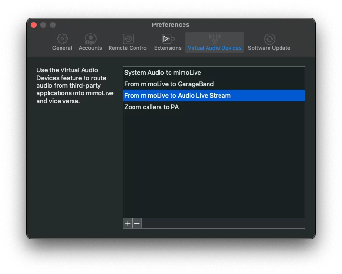Open the Extensions preferences icon
Viewport: 342px width, 274px height.
pos(168,39)
